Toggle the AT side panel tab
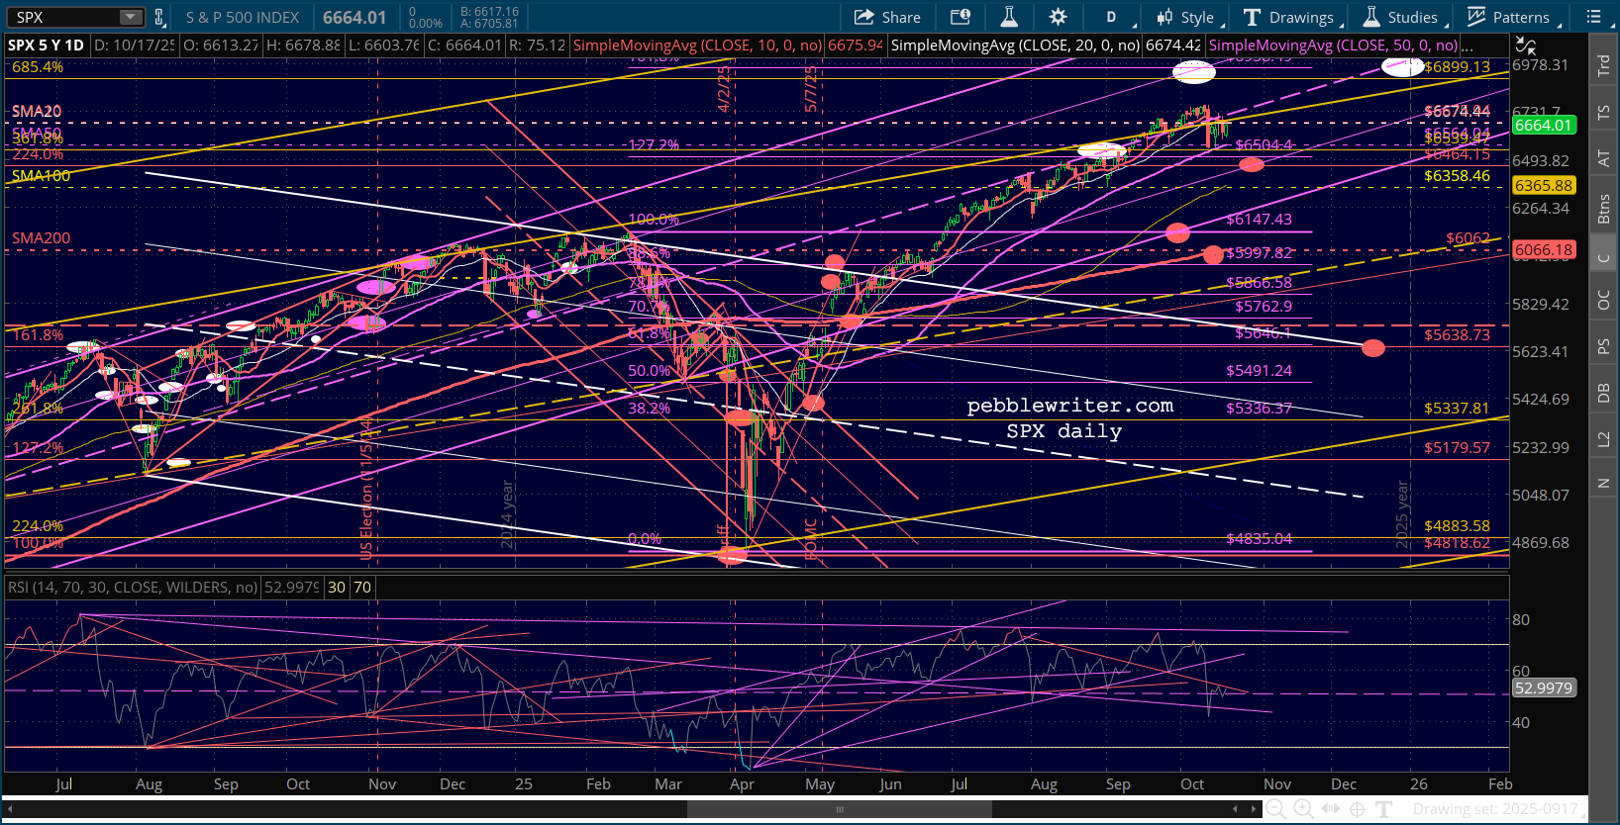This screenshot has height=825, width=1620. (x=1603, y=158)
